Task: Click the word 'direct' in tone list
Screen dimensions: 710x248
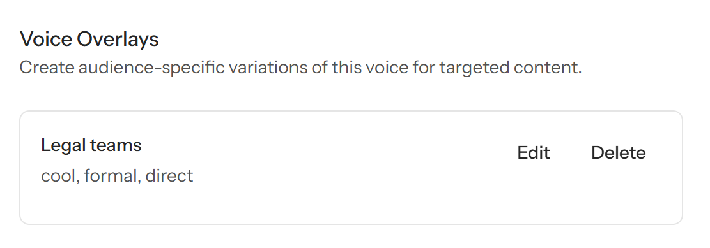Action: (x=169, y=175)
